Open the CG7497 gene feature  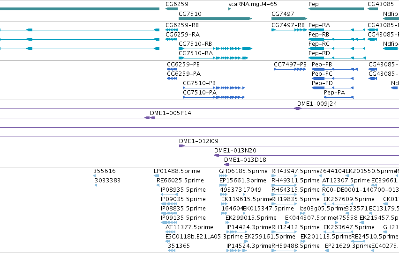(x=289, y=19)
